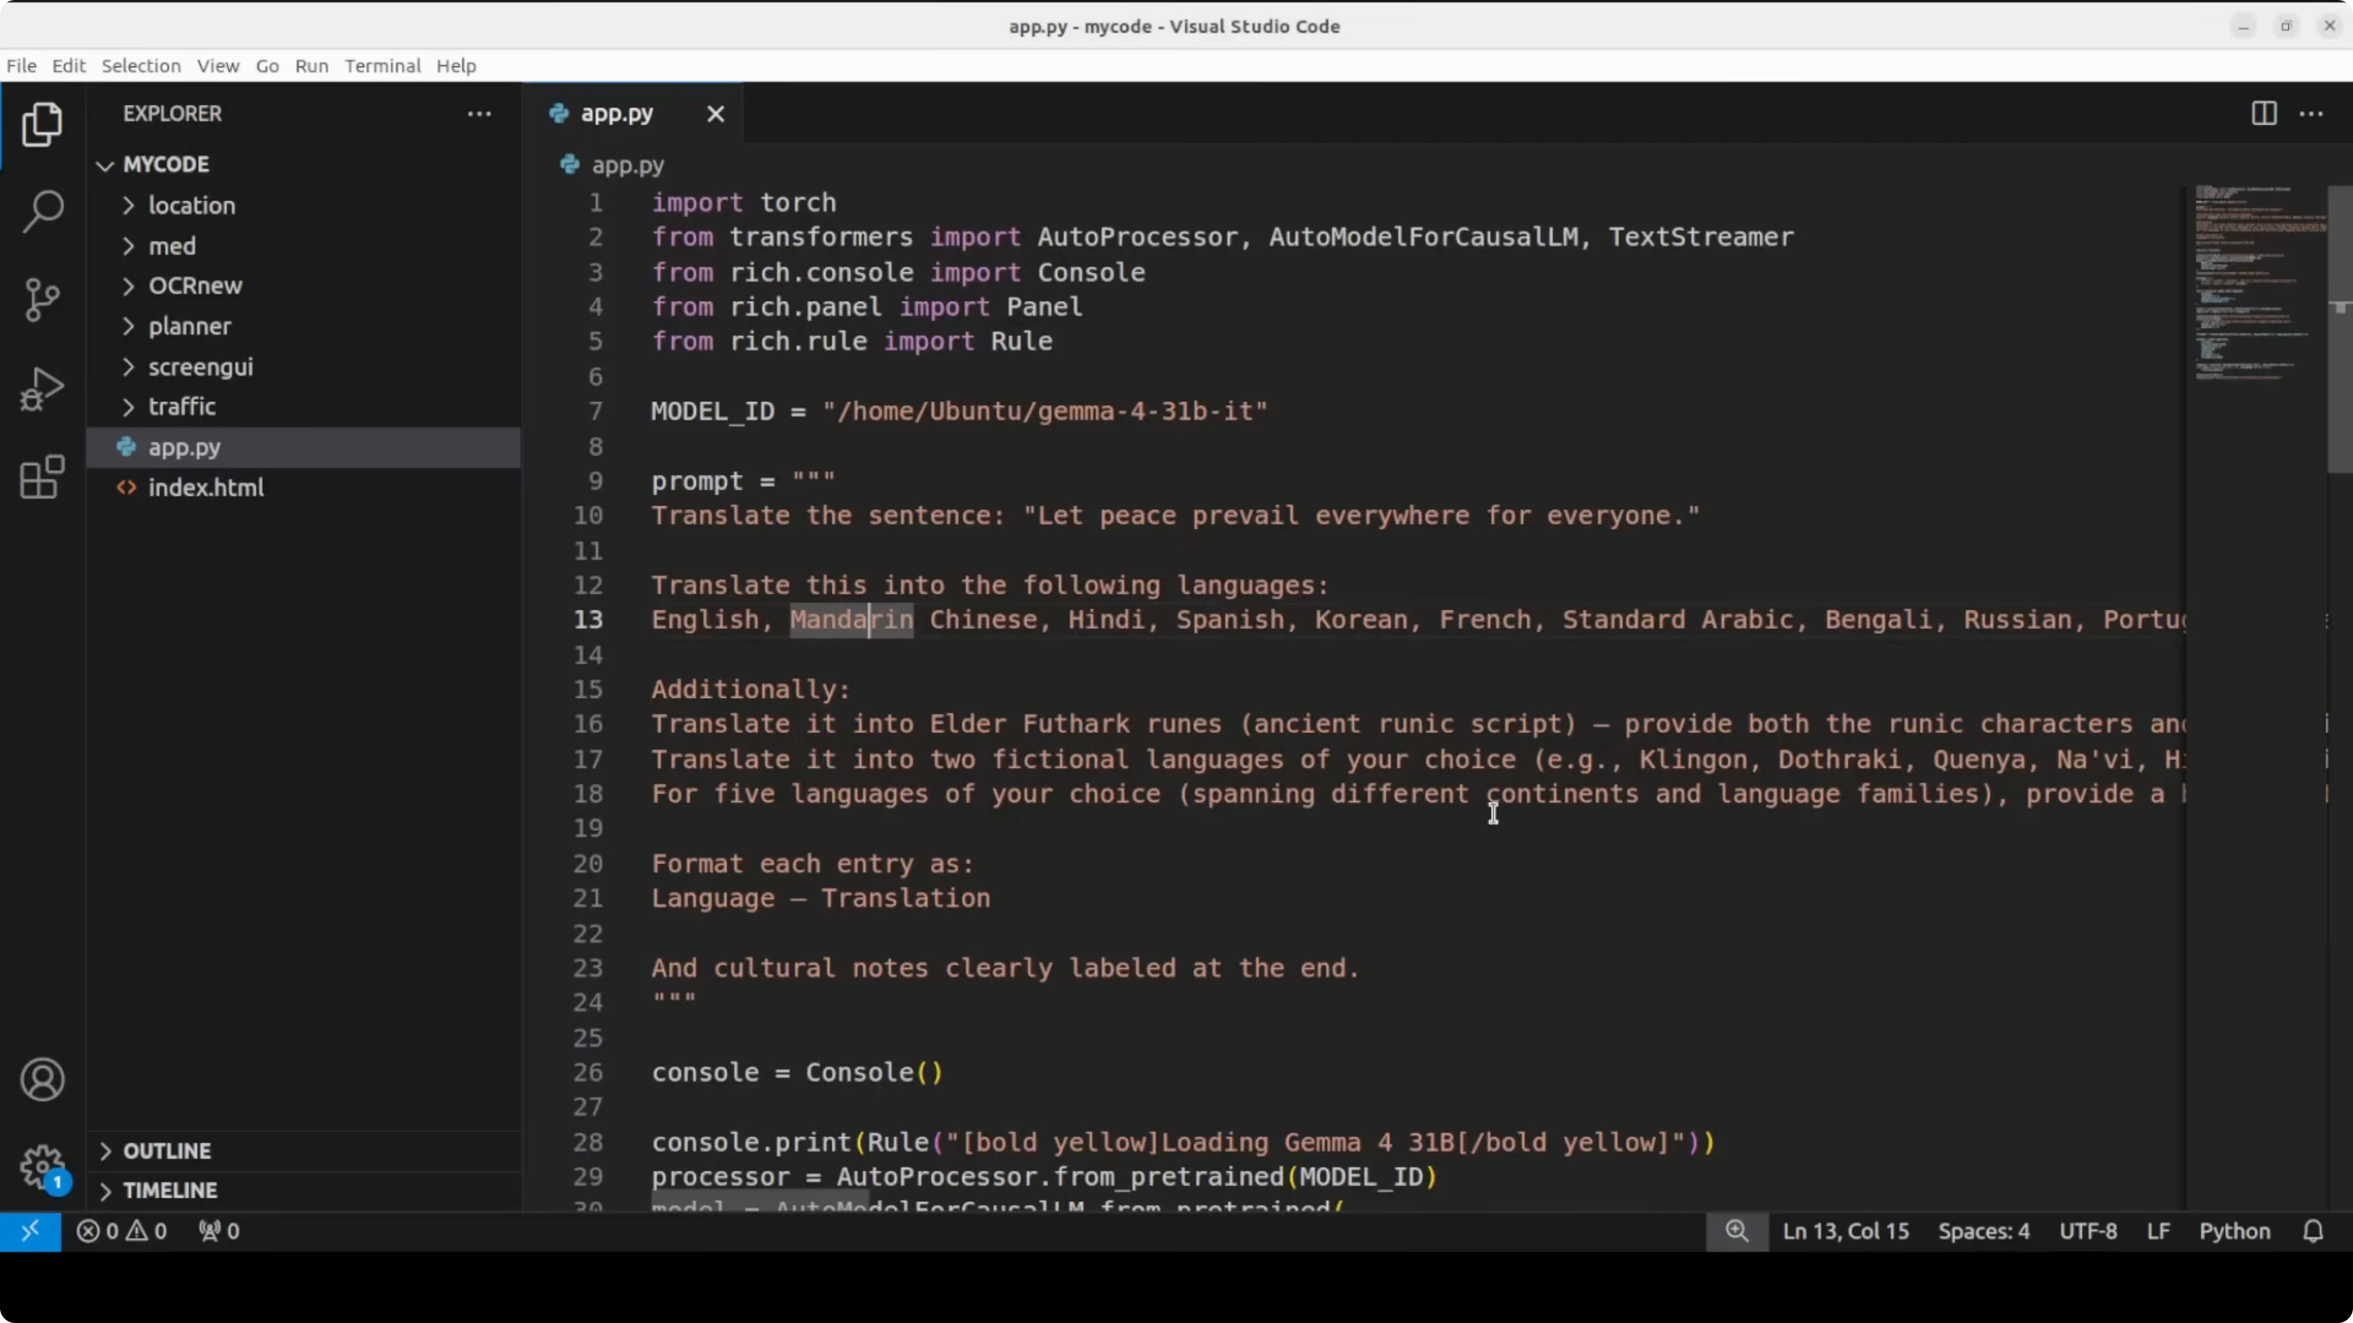This screenshot has width=2353, height=1323.
Task: Open the Extensions view
Action: 42,477
